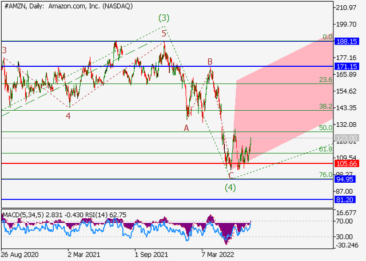Screen dimensions: 366x261
Task: Click the RSI(14) 62.75 indicator label
Action: point(106,215)
